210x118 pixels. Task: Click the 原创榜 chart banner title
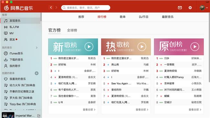(x=171, y=46)
